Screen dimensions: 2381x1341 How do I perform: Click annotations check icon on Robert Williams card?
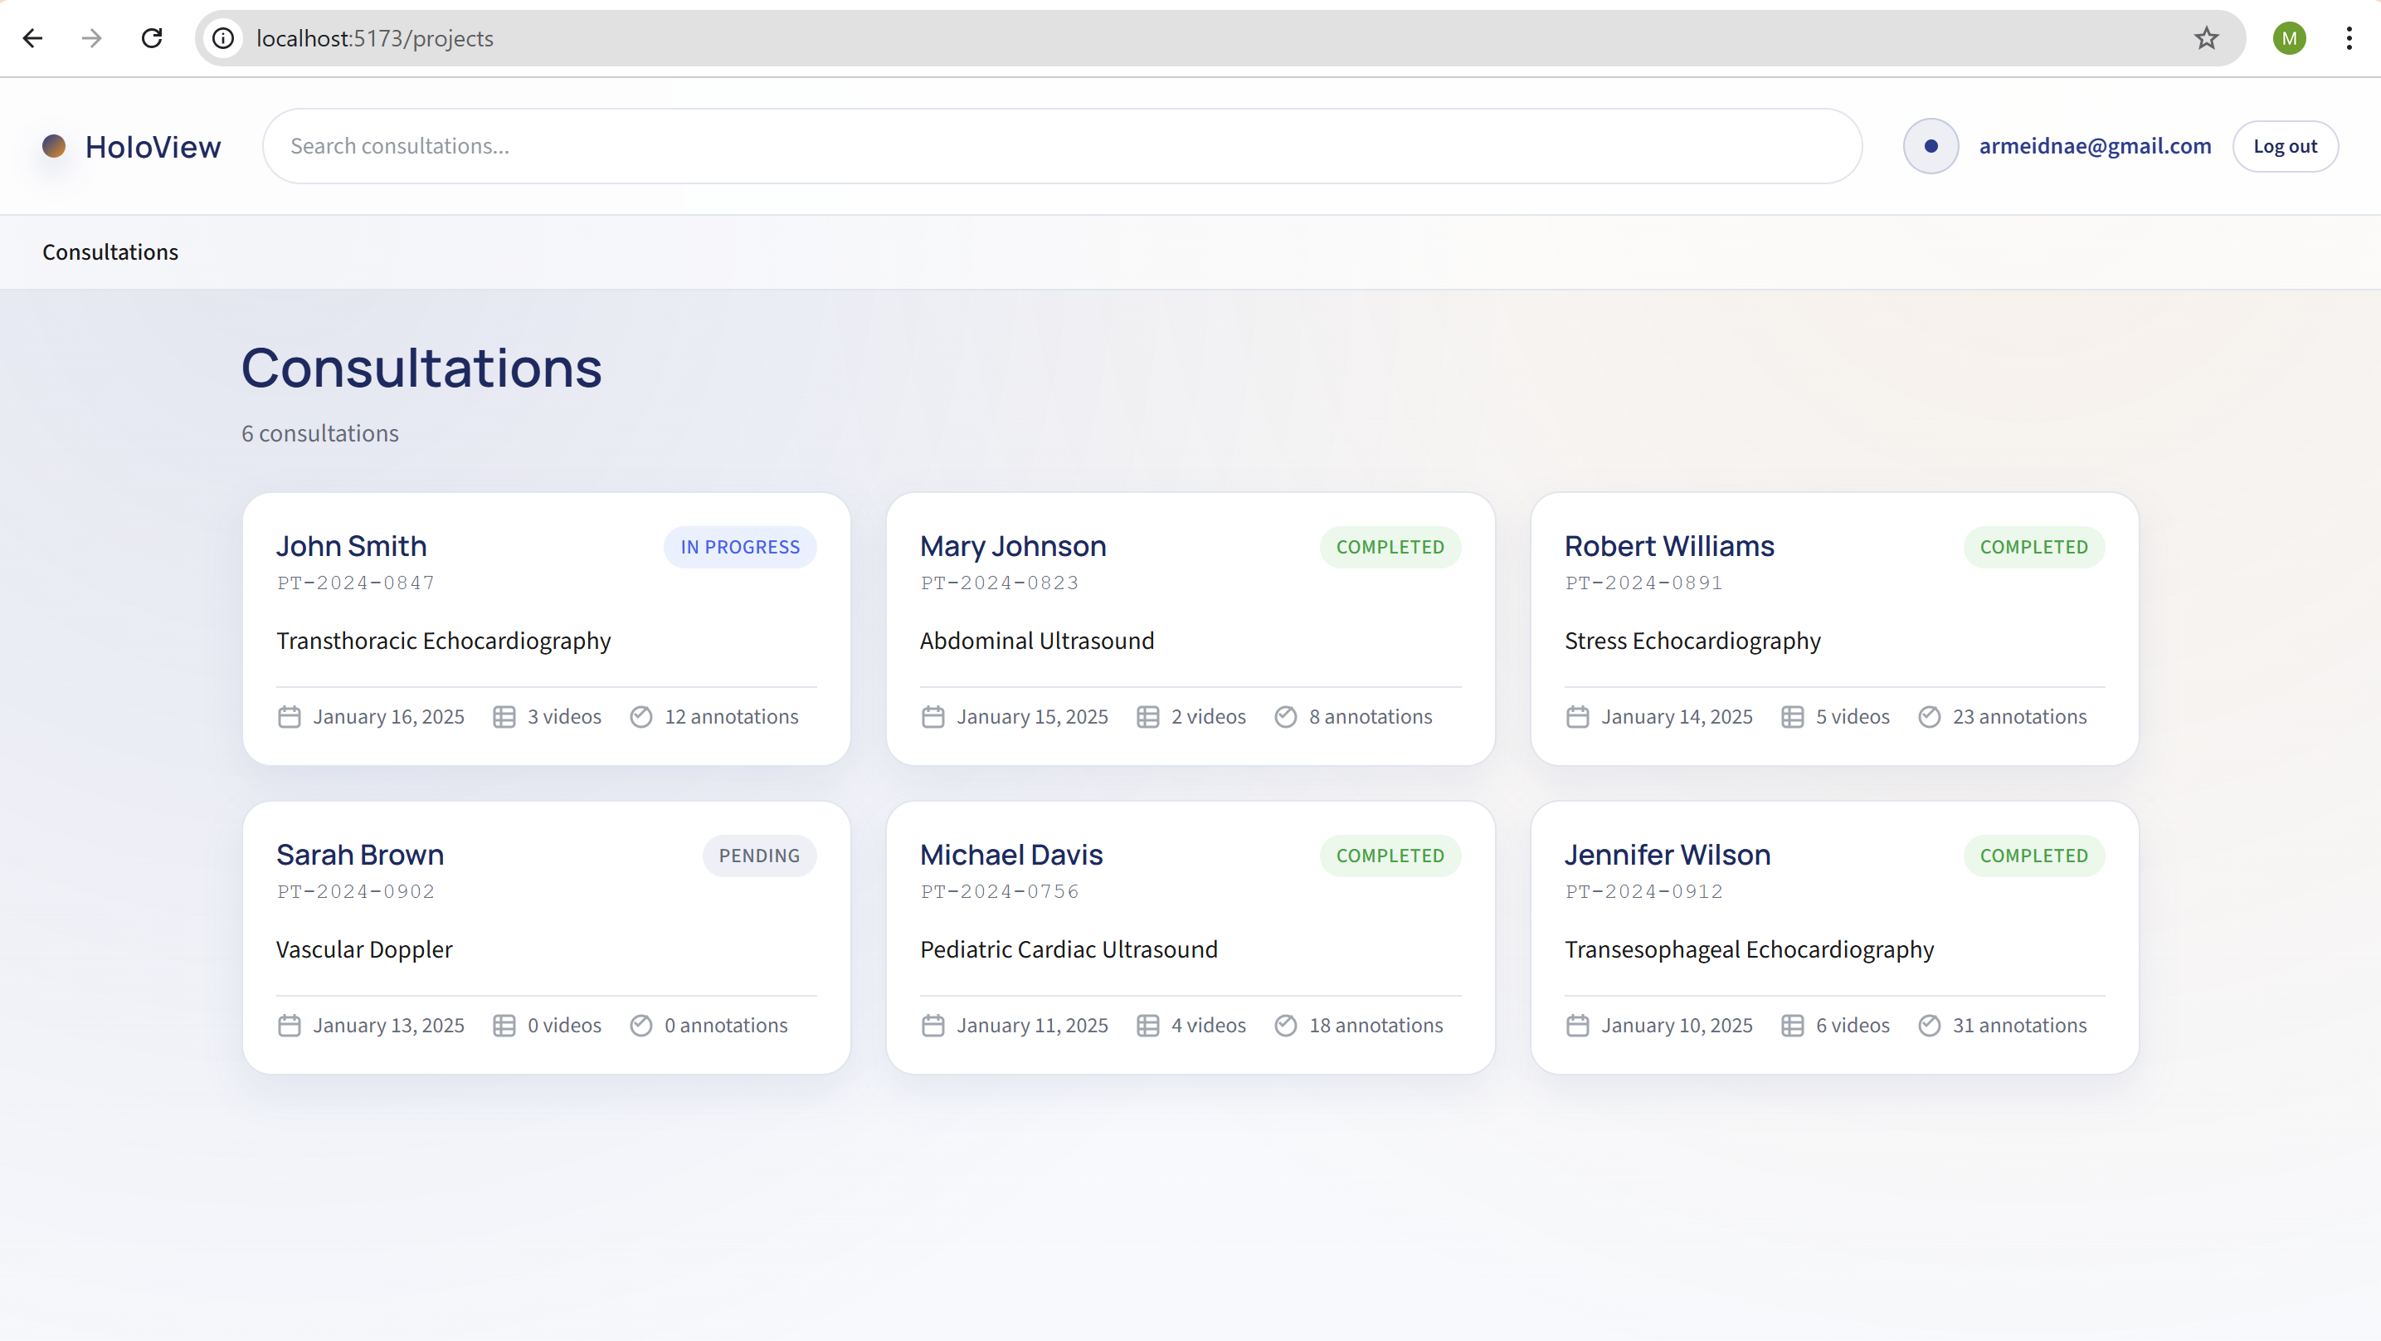1929,717
